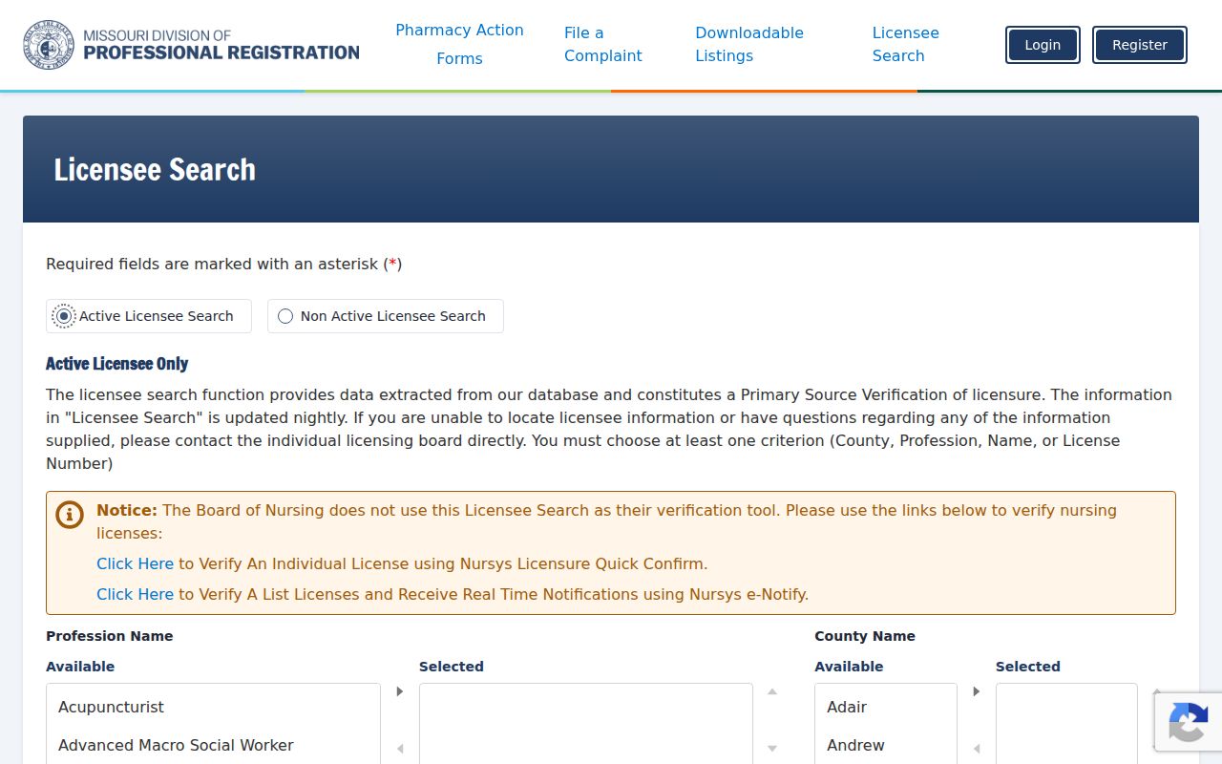The width and height of the screenshot is (1222, 764).
Task: Choose Andrew county from Available list
Action: 886,745
